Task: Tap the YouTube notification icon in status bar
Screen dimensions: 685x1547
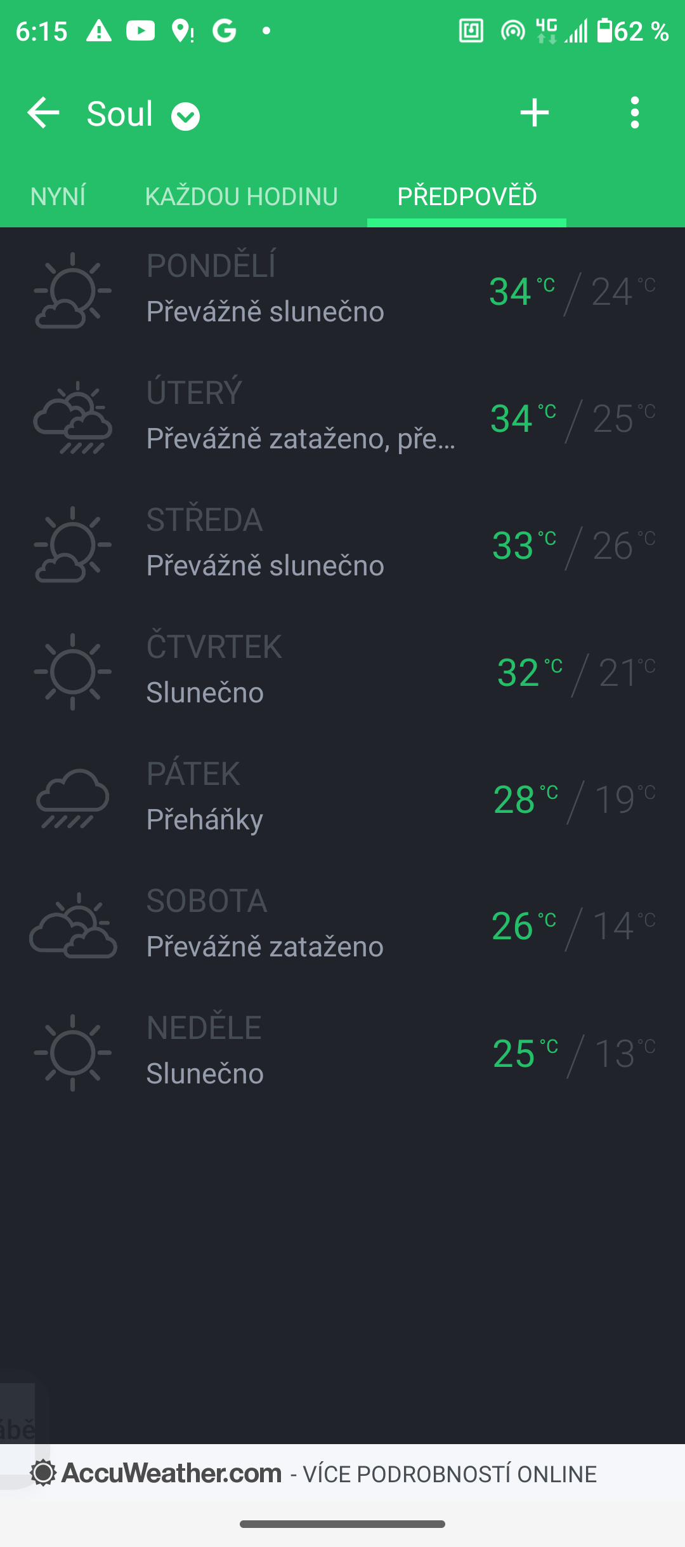Action: pos(140,30)
